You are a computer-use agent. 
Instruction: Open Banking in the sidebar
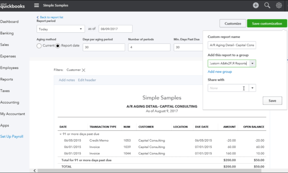pos(7,33)
